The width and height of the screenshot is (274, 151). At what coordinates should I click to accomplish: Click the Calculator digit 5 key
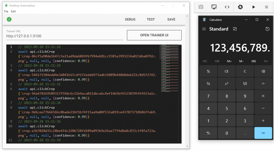click(227, 109)
